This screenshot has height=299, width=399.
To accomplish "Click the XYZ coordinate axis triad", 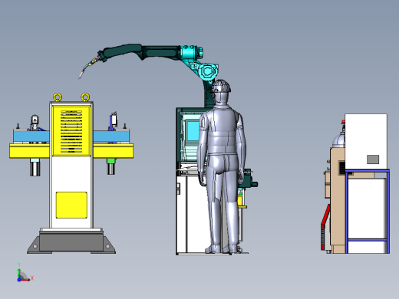I will tap(25, 273).
